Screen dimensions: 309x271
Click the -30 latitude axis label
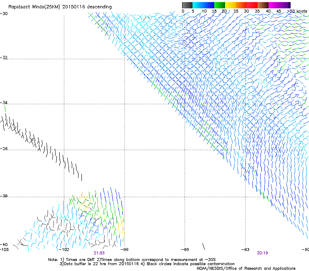point(4,14)
